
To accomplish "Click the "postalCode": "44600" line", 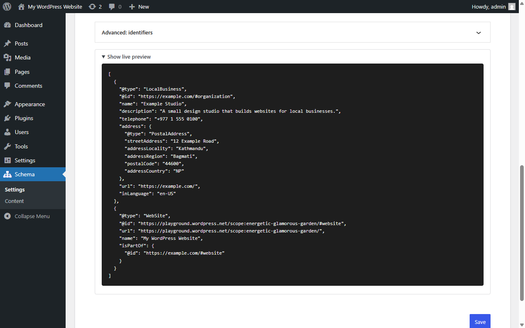I will 154,164.
